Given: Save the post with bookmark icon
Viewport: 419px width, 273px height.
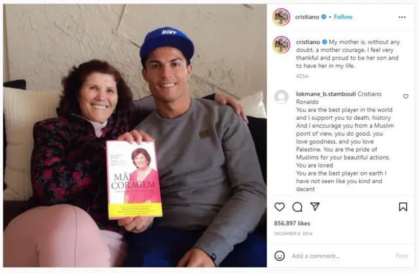Looking at the screenshot, I should [x=403, y=207].
